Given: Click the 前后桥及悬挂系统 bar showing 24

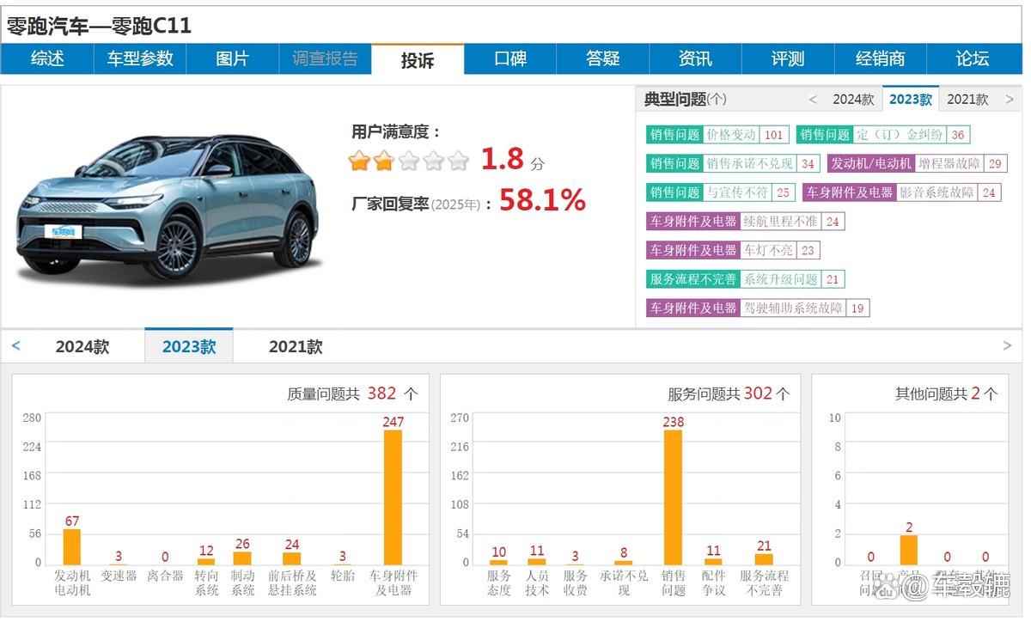Looking at the screenshot, I should coord(292,558).
